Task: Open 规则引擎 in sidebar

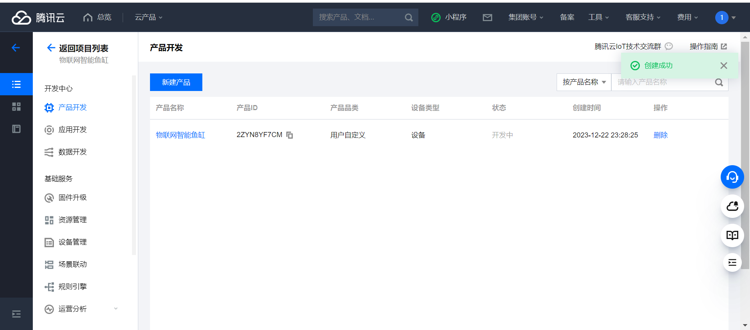Action: point(73,287)
